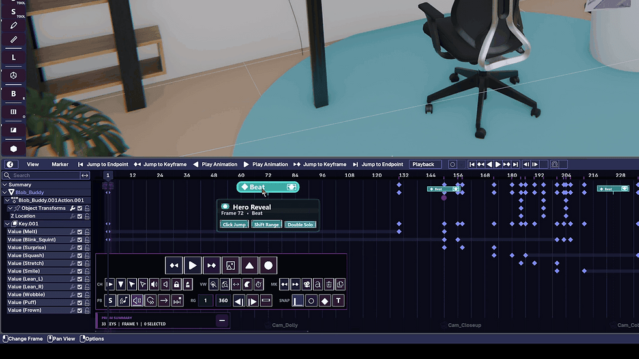Toggle diamond keyframe snap in SNAP row
The height and width of the screenshot is (359, 639).
(325, 301)
